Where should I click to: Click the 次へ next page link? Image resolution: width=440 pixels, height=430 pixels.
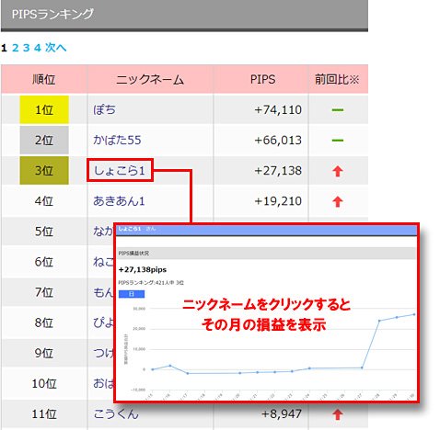(56, 48)
